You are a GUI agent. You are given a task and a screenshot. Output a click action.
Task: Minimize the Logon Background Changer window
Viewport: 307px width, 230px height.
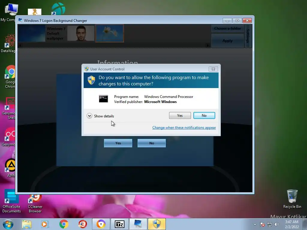(x=227, y=21)
